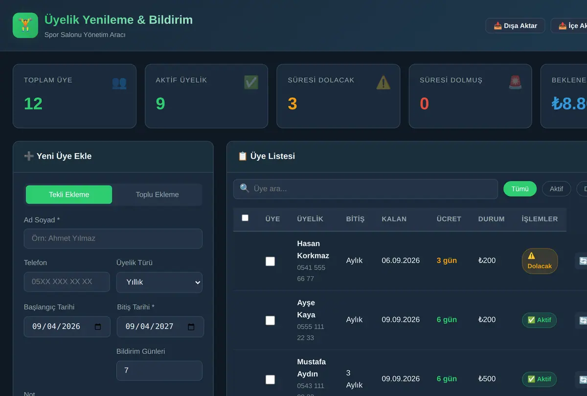Click the Aktif badge in Ayşe Kaya row

click(x=539, y=320)
